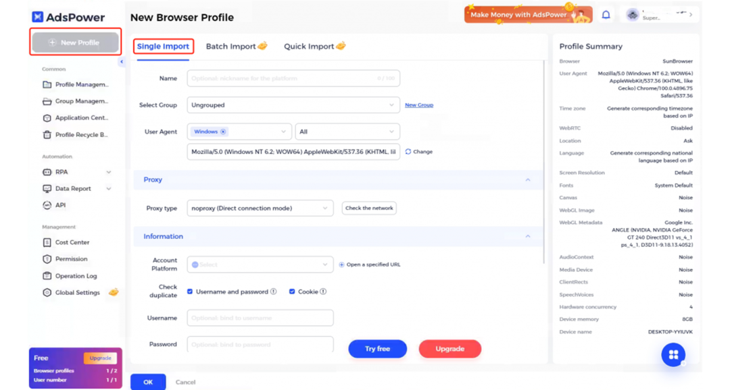This screenshot has width=730, height=390.
Task: Click the Change user agent link
Action: tap(422, 152)
